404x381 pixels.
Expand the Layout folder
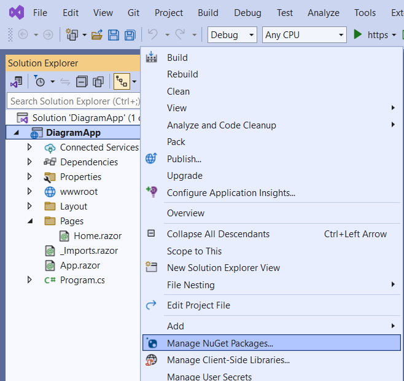point(29,206)
